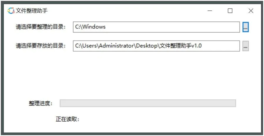This screenshot has width=264, height=136.
Task: Click the word Desktop in the destination path
Action: click(x=147, y=46)
